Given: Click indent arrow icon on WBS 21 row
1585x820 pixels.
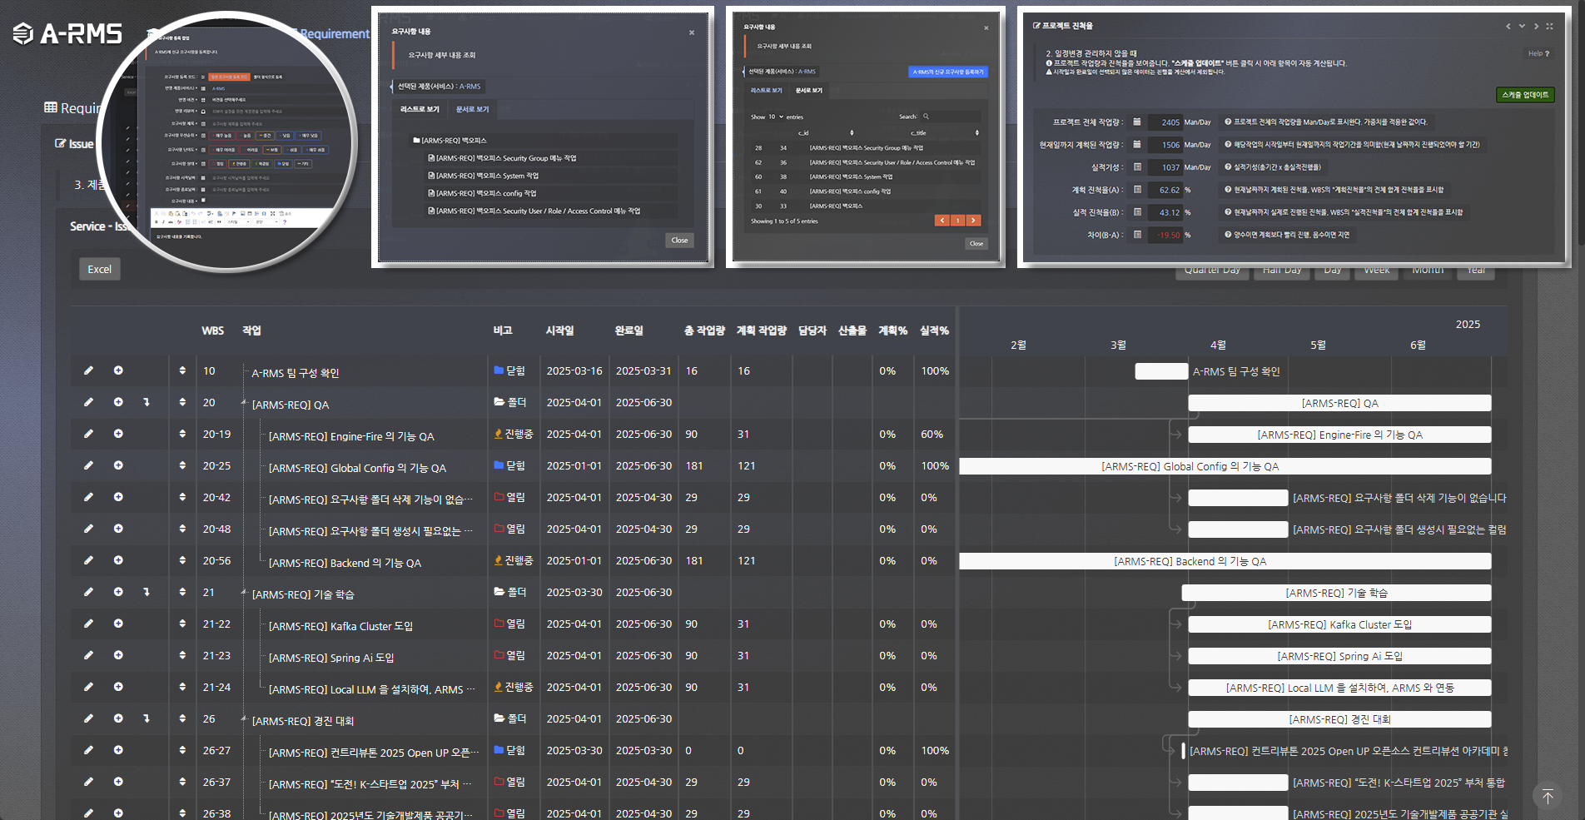Looking at the screenshot, I should point(147,592).
